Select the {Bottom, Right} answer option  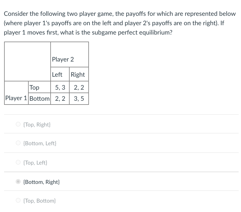(x=18, y=182)
